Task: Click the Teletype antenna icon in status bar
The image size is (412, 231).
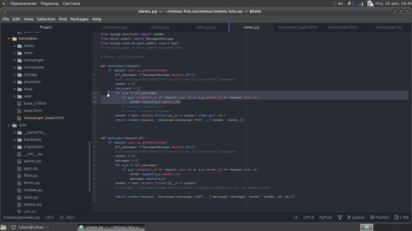Action: click(x=340, y=218)
